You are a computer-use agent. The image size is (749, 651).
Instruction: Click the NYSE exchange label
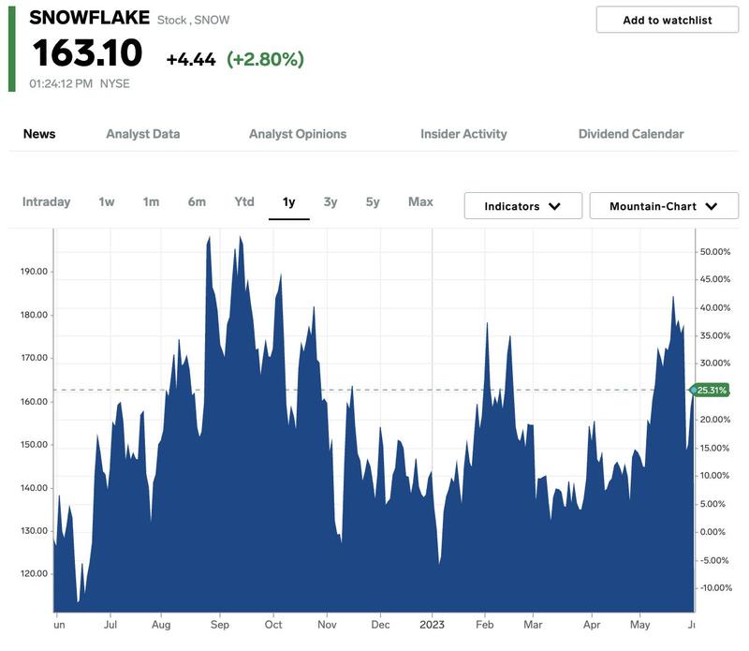point(114,83)
